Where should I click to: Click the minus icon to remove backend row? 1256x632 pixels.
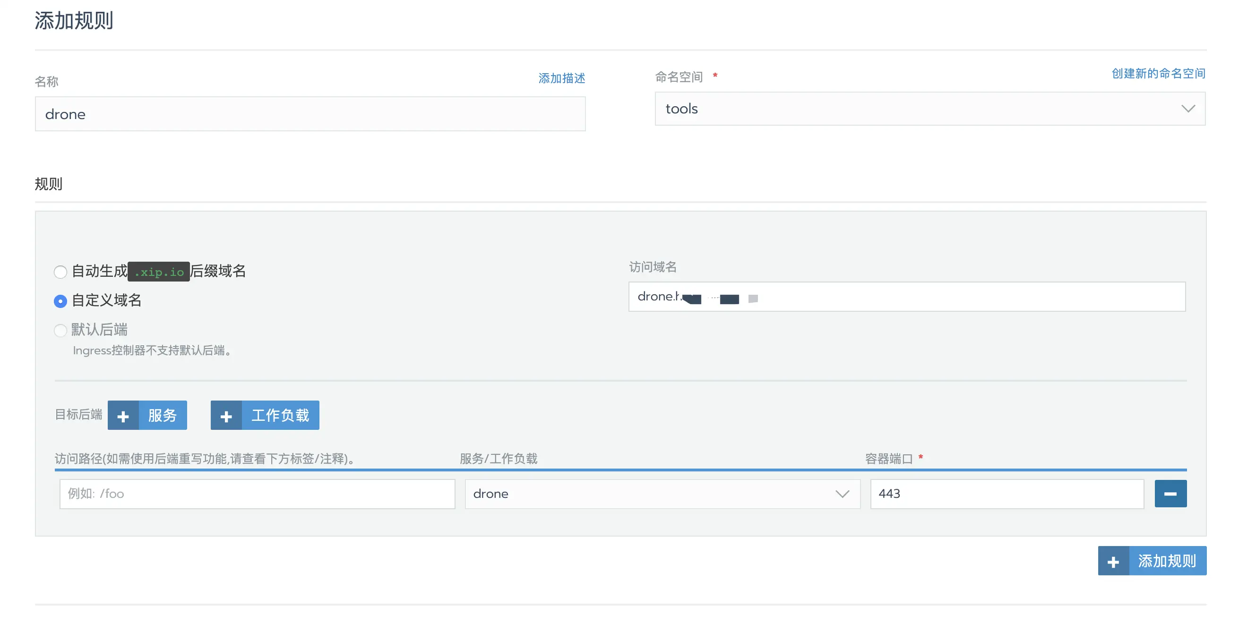(1170, 494)
